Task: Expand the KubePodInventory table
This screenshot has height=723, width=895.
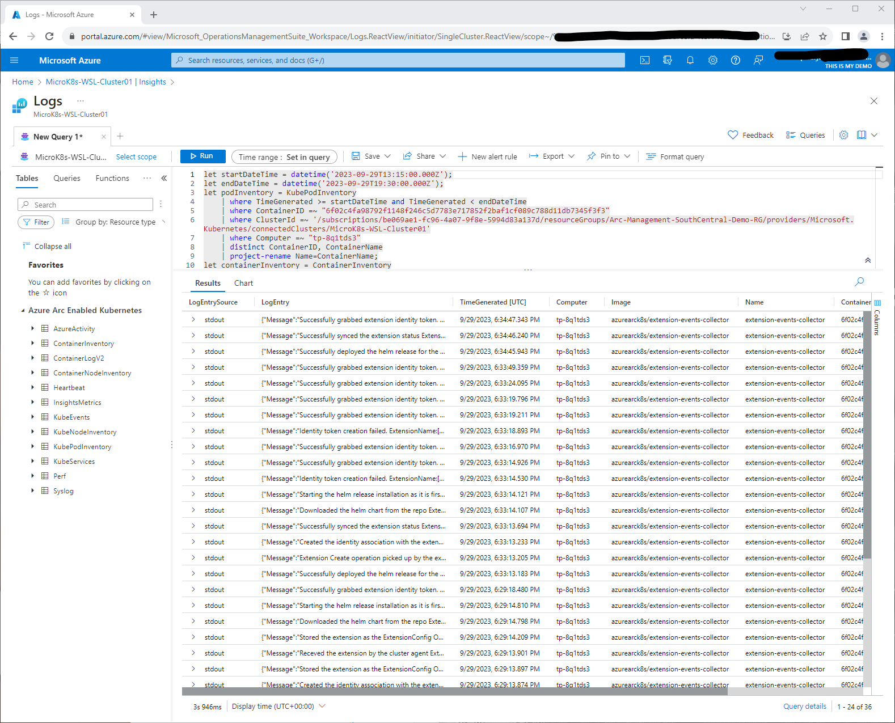Action: click(32, 447)
